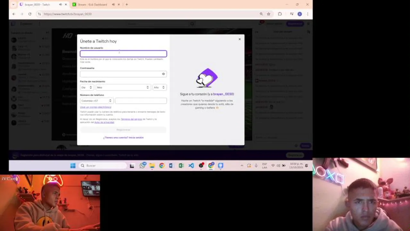The image size is (410, 231).
Task: Open the browser extensions puzzle icon
Action: pyautogui.click(x=280, y=14)
